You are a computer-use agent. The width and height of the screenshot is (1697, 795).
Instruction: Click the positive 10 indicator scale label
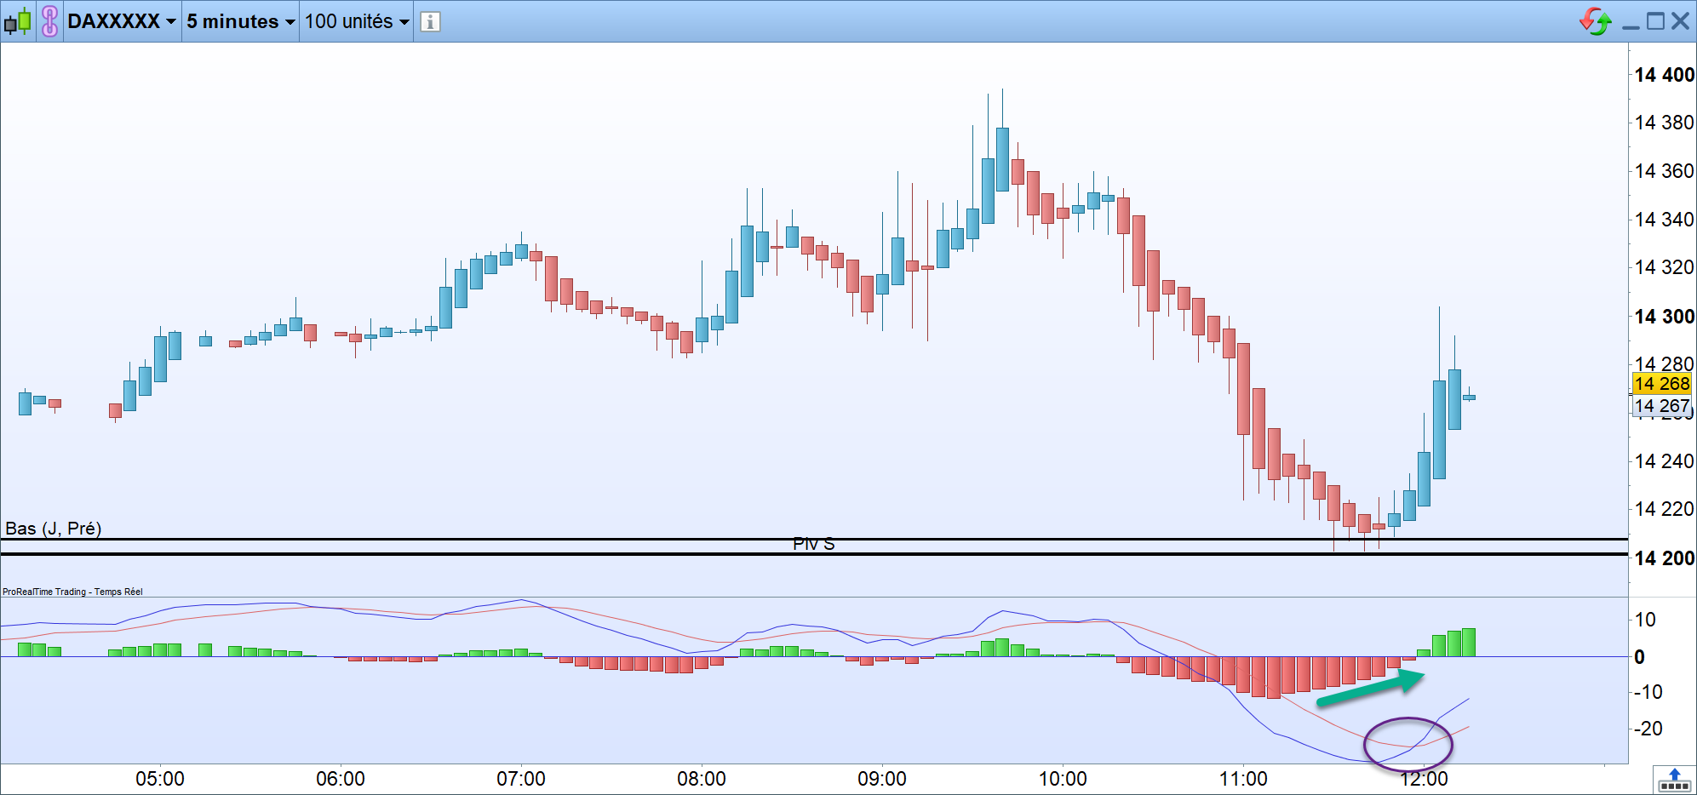point(1645,620)
